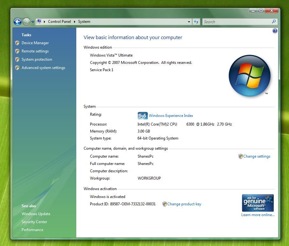The height and width of the screenshot is (246, 289).
Task: Click the 64-bit Operating System text
Action: pyautogui.click(x=158, y=138)
